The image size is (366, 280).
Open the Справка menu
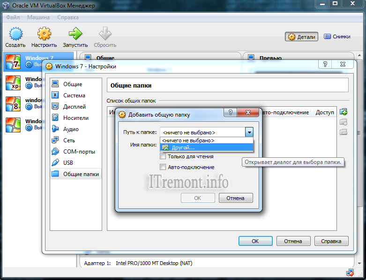coord(68,17)
